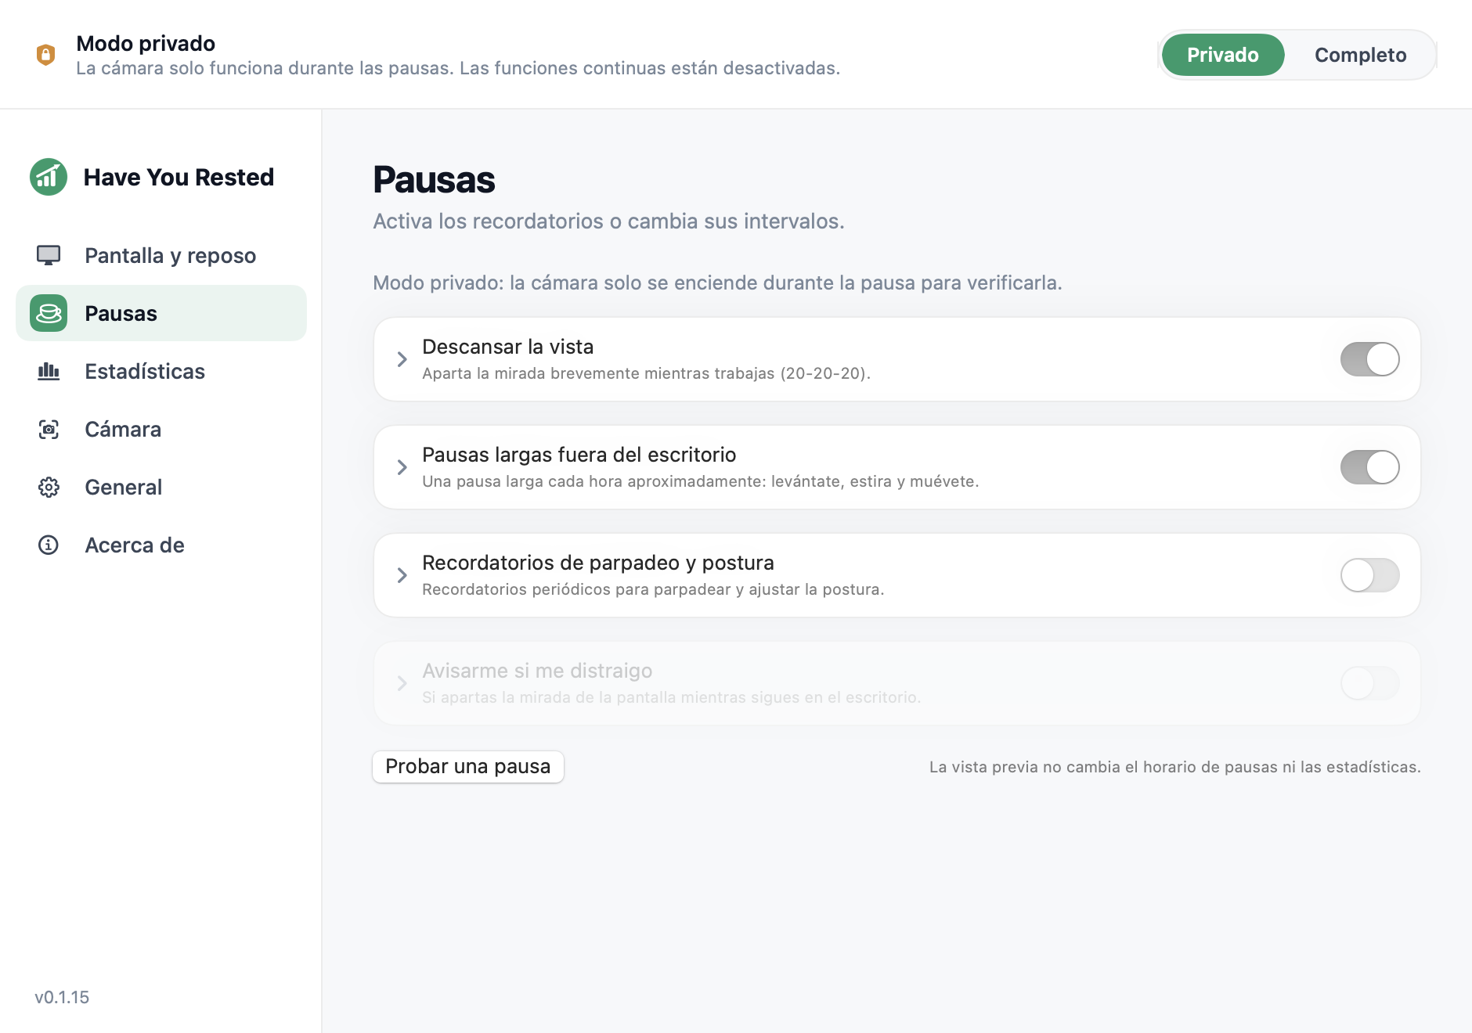Click Pausas largas fuera del escritorio title
Screen dimensions: 1472x1033
tap(579, 455)
